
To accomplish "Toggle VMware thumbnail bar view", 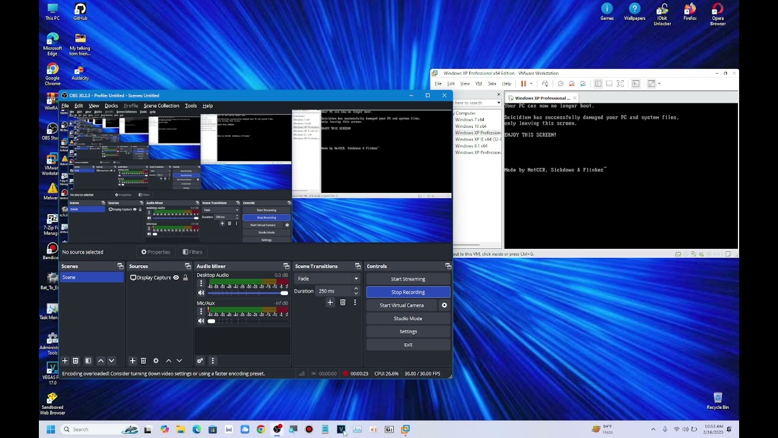I will (609, 83).
